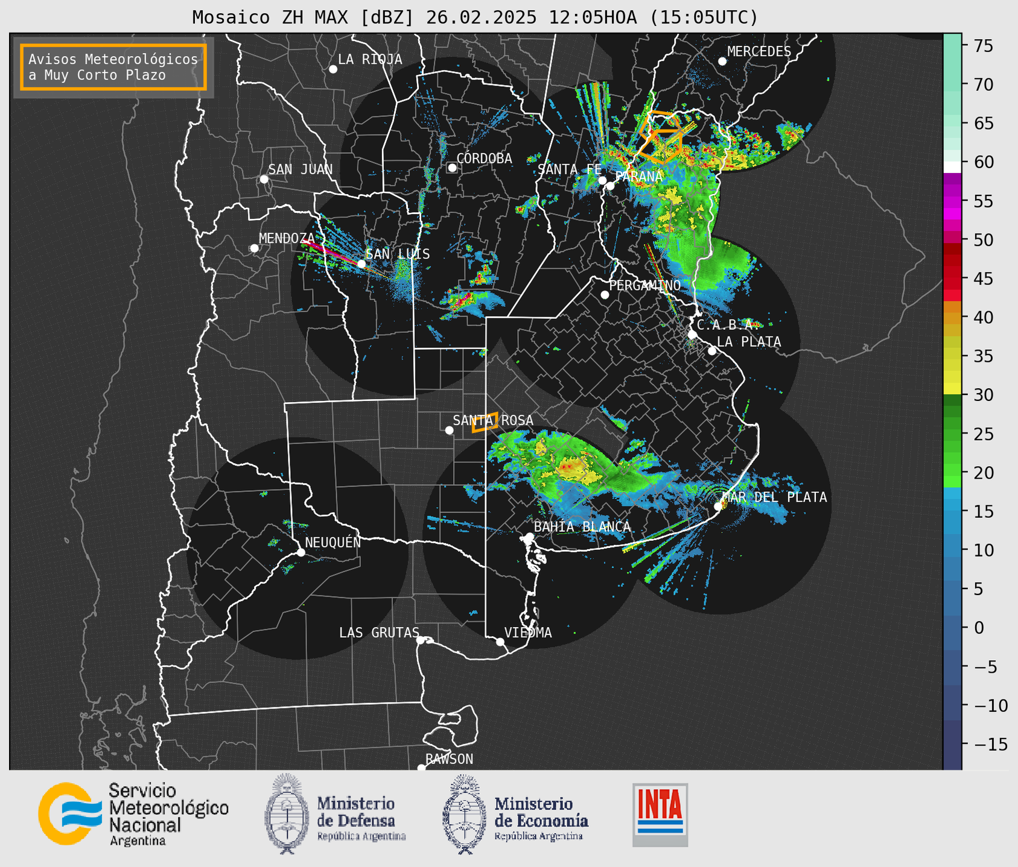Click the PERGAMINO city label
This screenshot has height=867, width=1018.
click(x=645, y=285)
